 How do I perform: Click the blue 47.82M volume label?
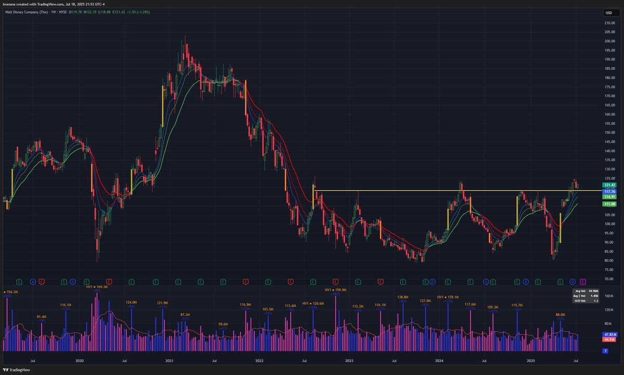(x=610, y=334)
